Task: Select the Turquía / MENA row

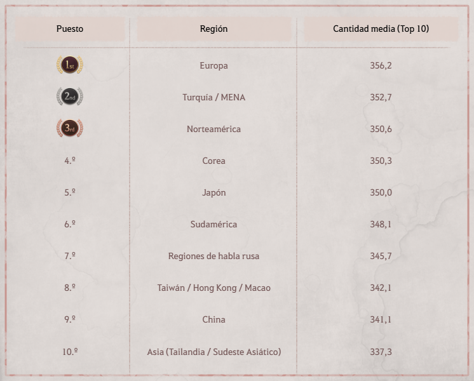Action: 213,97
